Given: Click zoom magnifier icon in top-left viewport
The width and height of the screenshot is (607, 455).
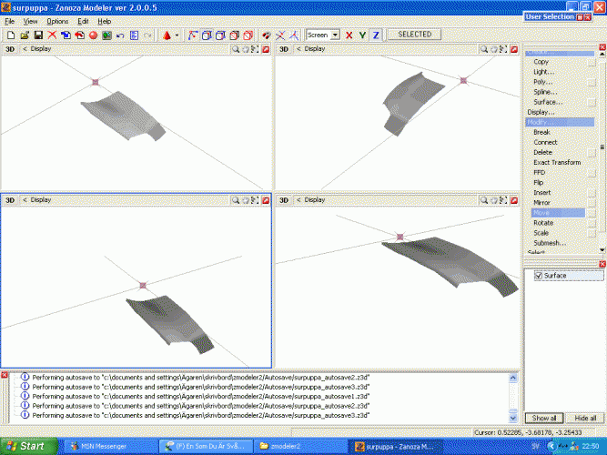Looking at the screenshot, I should coord(235,49).
